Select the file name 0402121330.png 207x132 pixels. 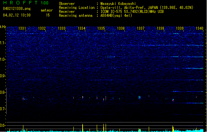point(17,9)
